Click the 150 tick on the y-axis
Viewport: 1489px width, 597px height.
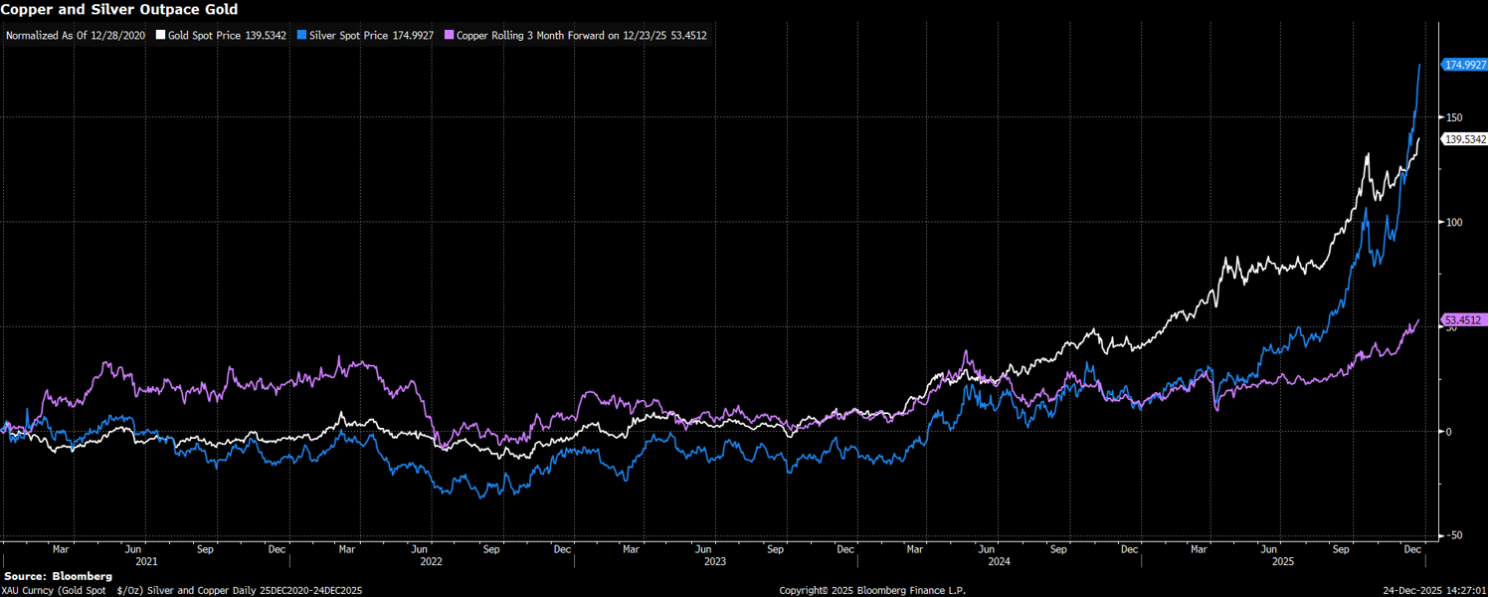coord(1453,117)
